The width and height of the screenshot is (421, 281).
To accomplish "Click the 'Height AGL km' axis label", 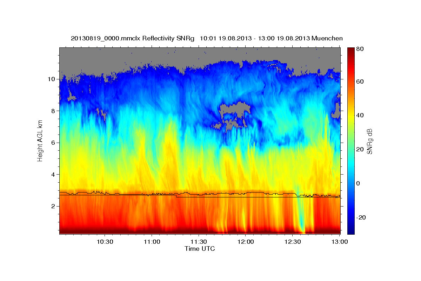I will pos(40,140).
